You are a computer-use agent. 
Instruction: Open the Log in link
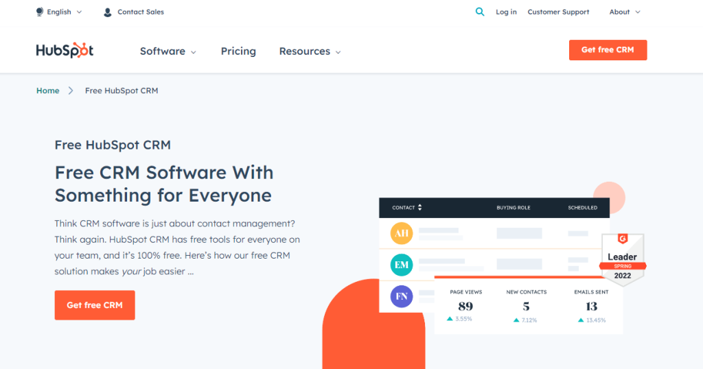click(506, 12)
